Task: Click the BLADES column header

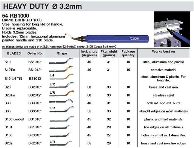Action: [x=14, y=53]
